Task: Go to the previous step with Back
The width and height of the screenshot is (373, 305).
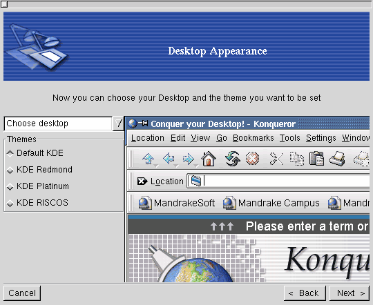Action: pos(305,293)
